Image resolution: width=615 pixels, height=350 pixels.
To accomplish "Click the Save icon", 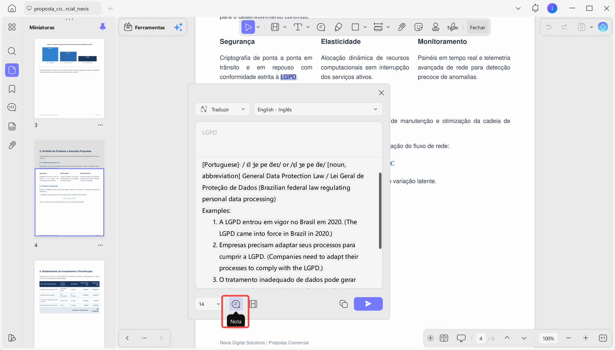I will click(582, 27).
